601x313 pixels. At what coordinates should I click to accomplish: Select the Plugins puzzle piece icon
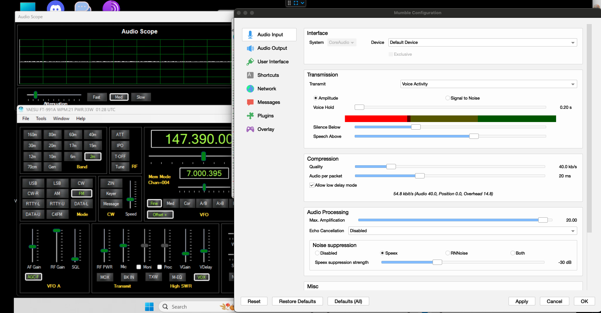250,116
